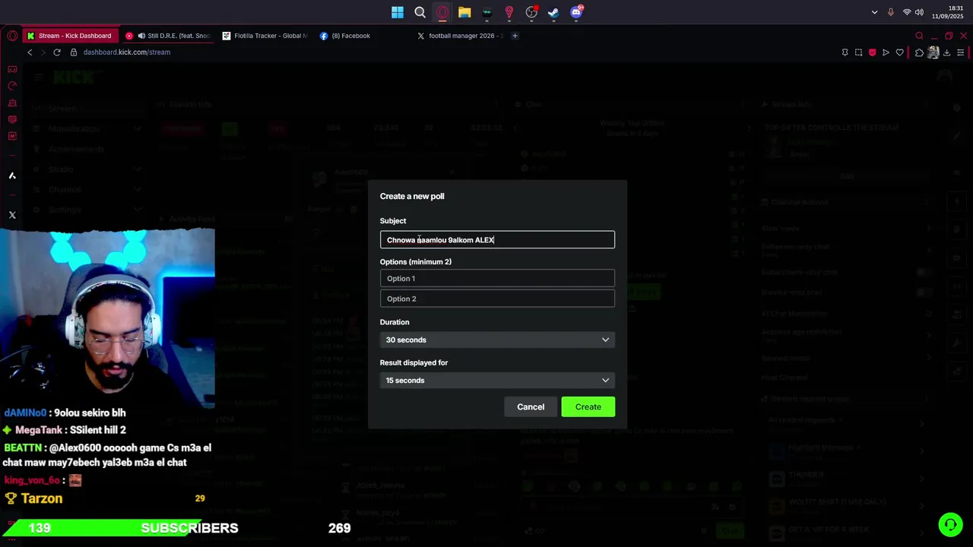Click the Option 2 field
Screen dimensions: 973x547
[497, 299]
